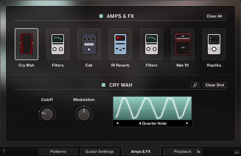Image resolution: width=241 pixels, height=156 pixels.
Task: Select next modulation rate with right arrow
Action: click(x=187, y=123)
